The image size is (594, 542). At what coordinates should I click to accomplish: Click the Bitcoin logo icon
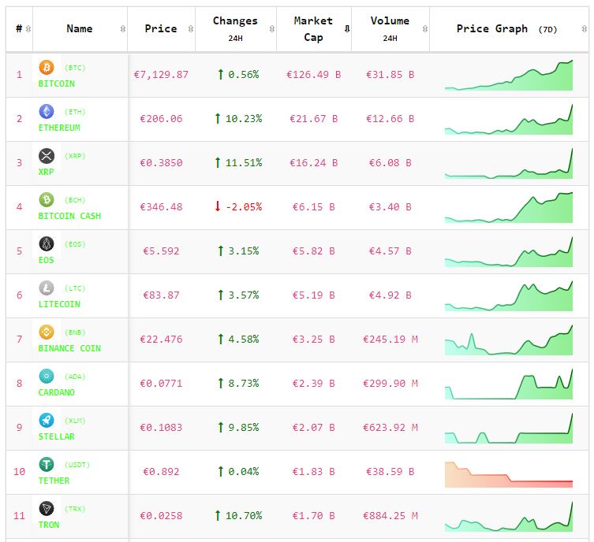pyautogui.click(x=47, y=68)
